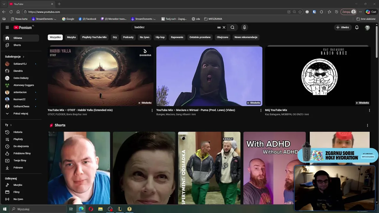Open Na żywo under Odkrywaj

21,199
